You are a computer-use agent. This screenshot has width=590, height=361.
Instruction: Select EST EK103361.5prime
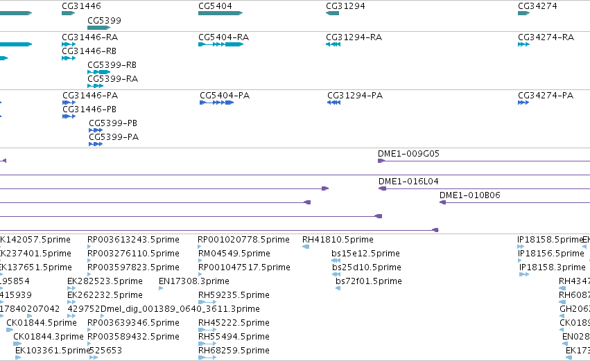coord(53,351)
